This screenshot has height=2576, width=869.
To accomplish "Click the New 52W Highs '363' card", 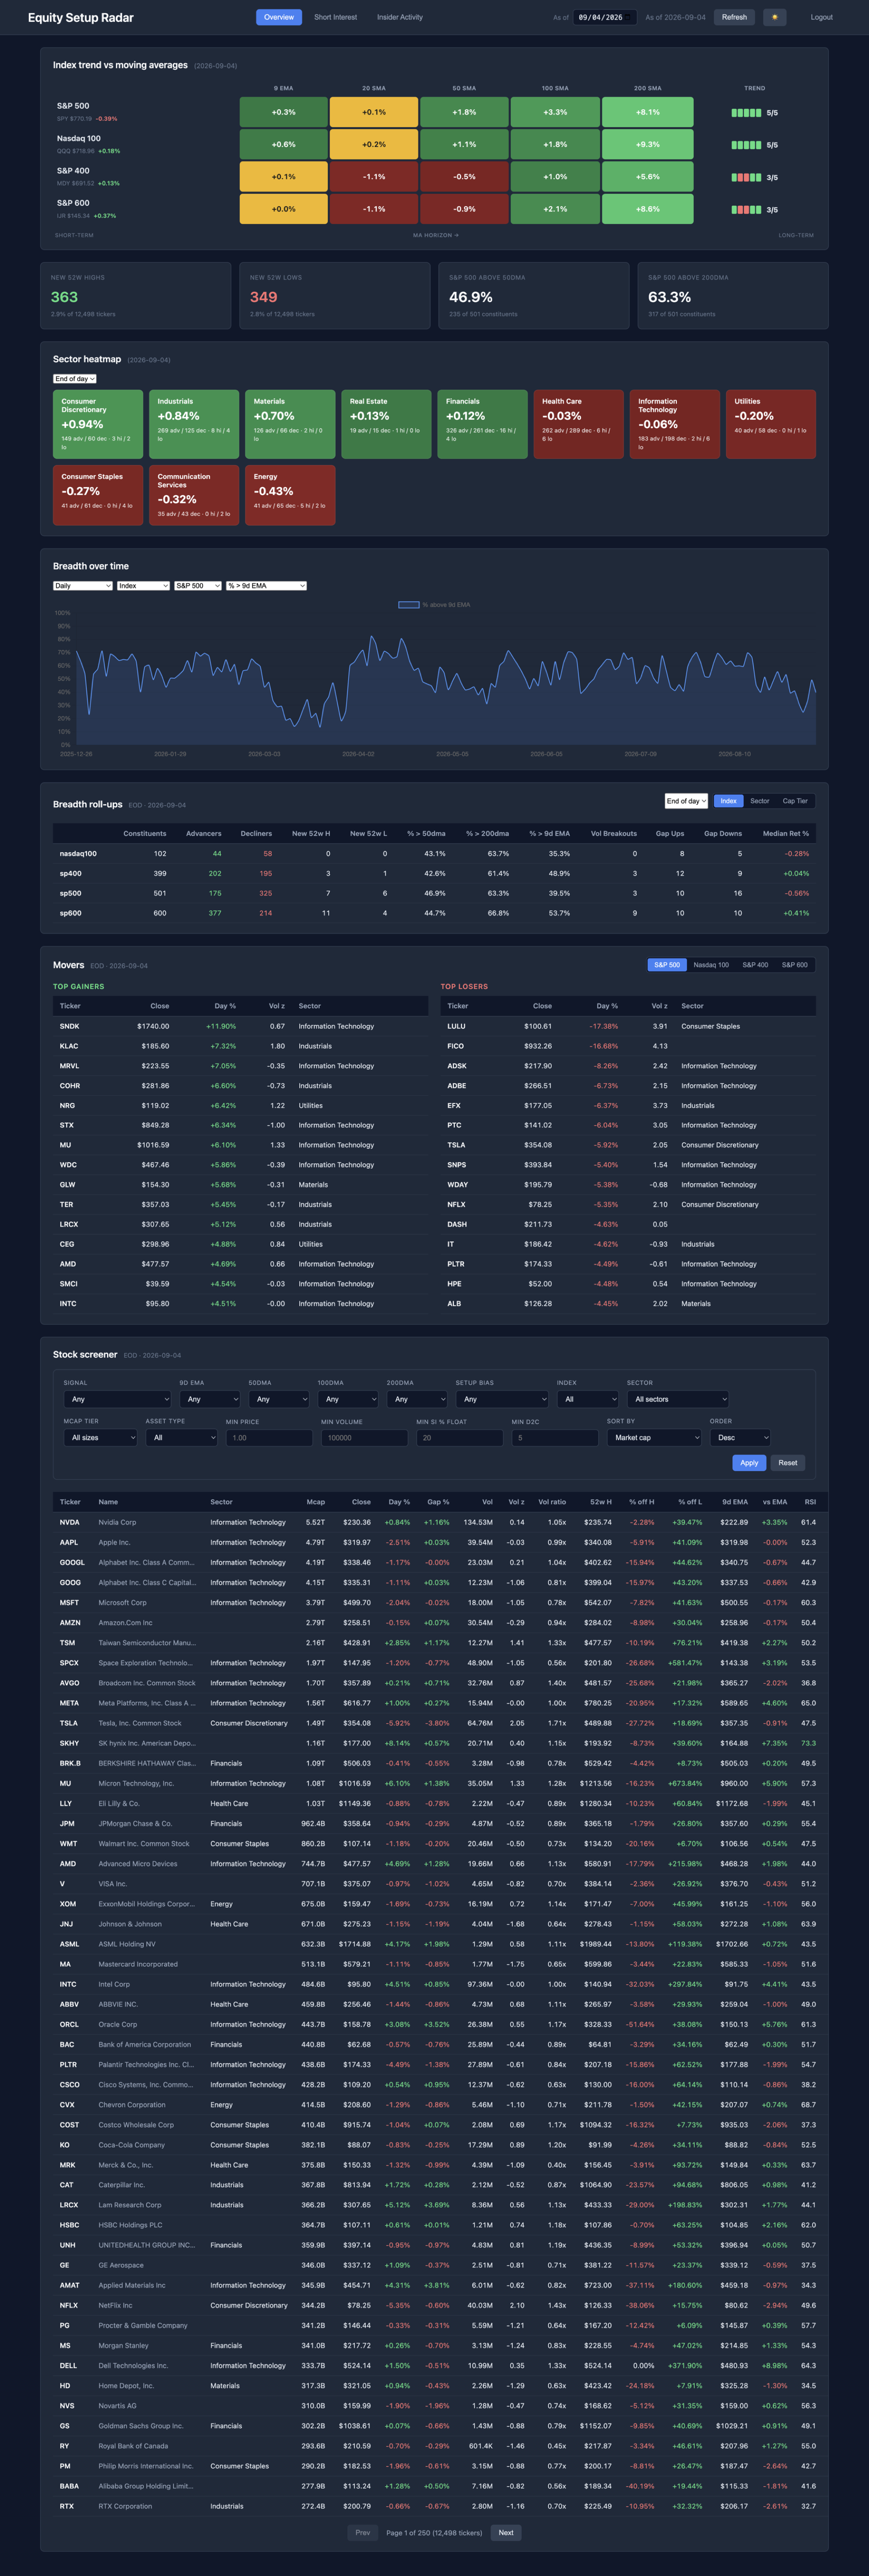I will [x=136, y=296].
